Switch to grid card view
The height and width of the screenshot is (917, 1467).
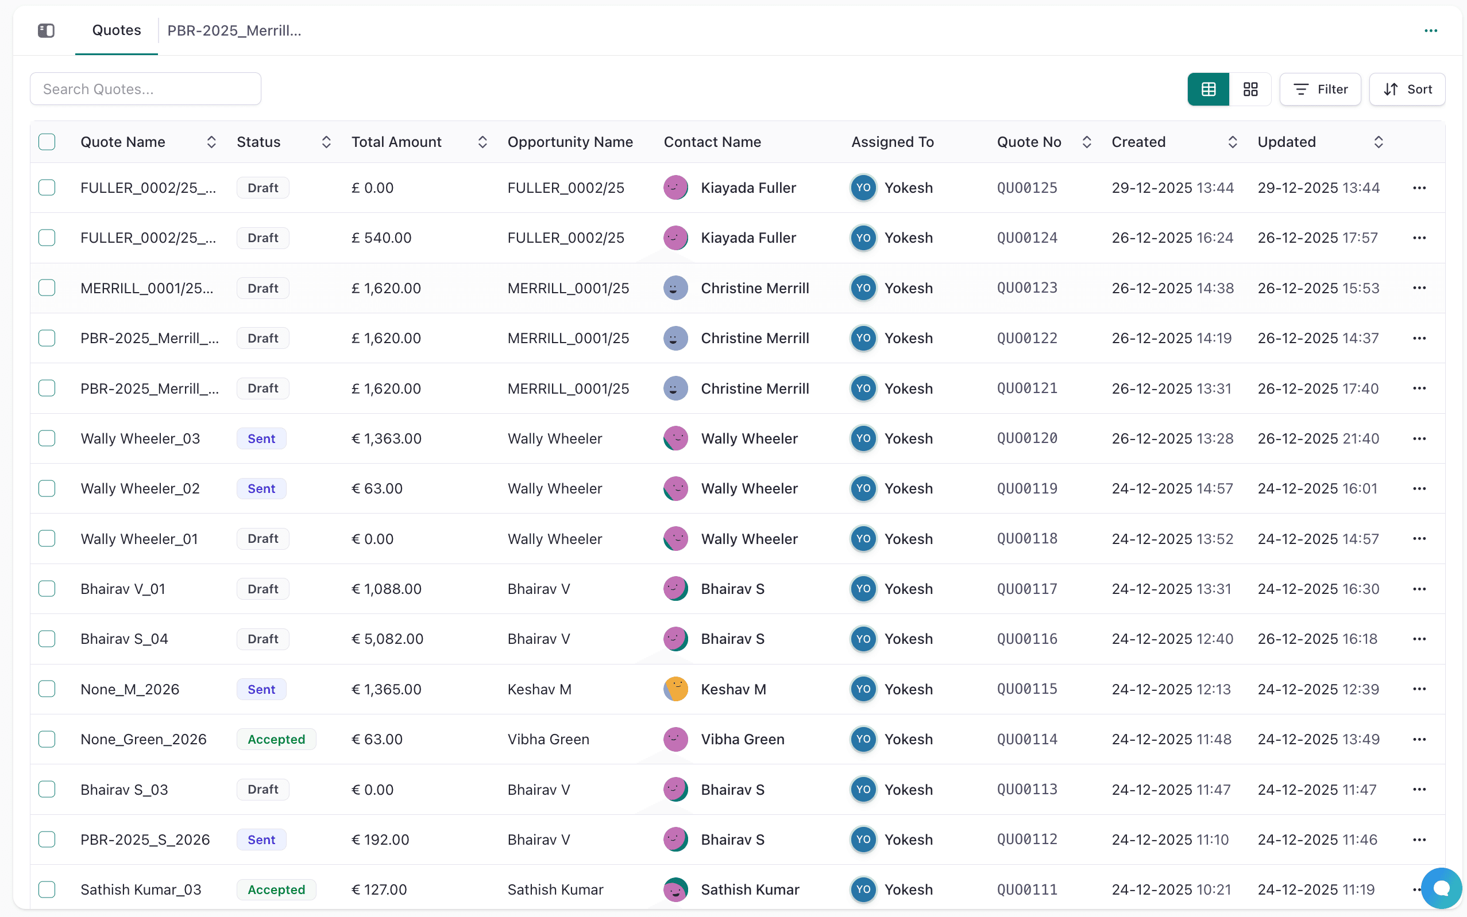pyautogui.click(x=1250, y=89)
